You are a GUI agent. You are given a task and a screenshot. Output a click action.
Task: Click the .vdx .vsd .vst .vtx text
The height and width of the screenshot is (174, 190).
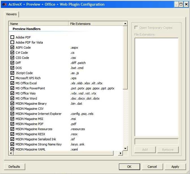83,93
